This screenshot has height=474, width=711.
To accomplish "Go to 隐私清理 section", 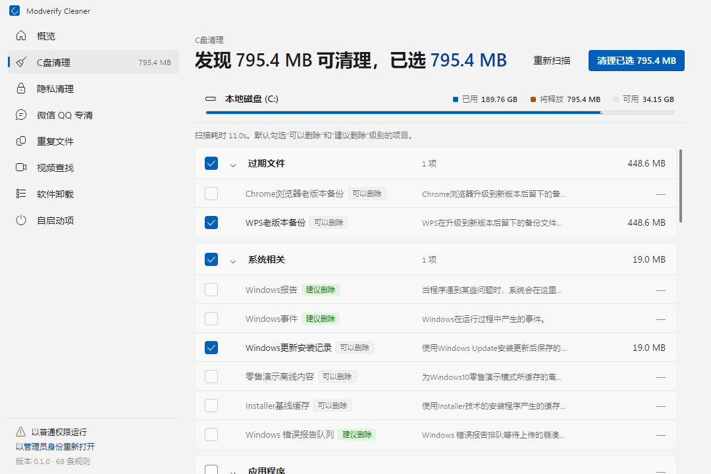I will coord(93,88).
